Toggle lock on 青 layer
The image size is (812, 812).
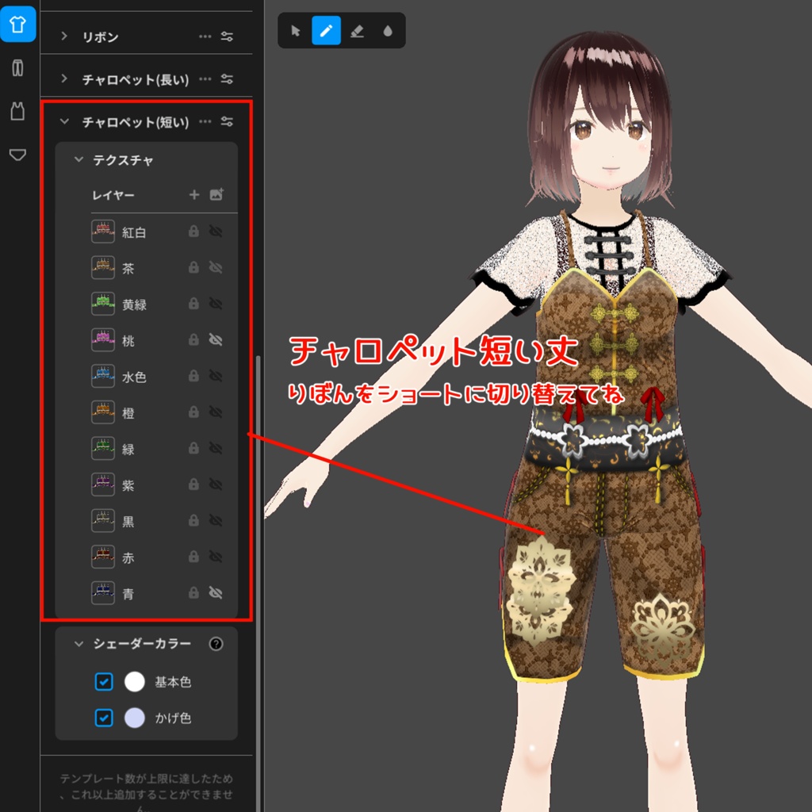pos(193,592)
